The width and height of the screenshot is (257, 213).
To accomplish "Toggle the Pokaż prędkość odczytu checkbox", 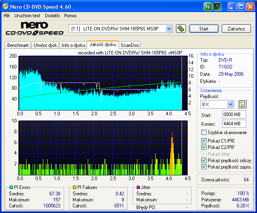I will click(x=204, y=161).
